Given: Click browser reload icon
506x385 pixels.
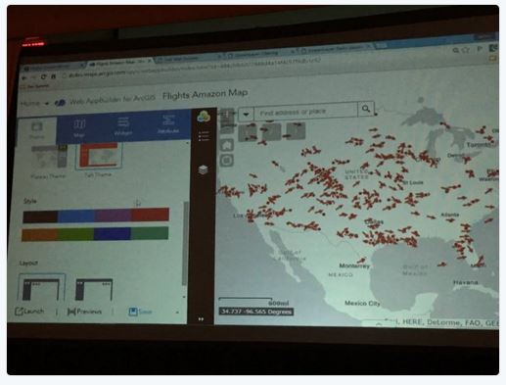Looking at the screenshot, I should pyautogui.click(x=43, y=77).
